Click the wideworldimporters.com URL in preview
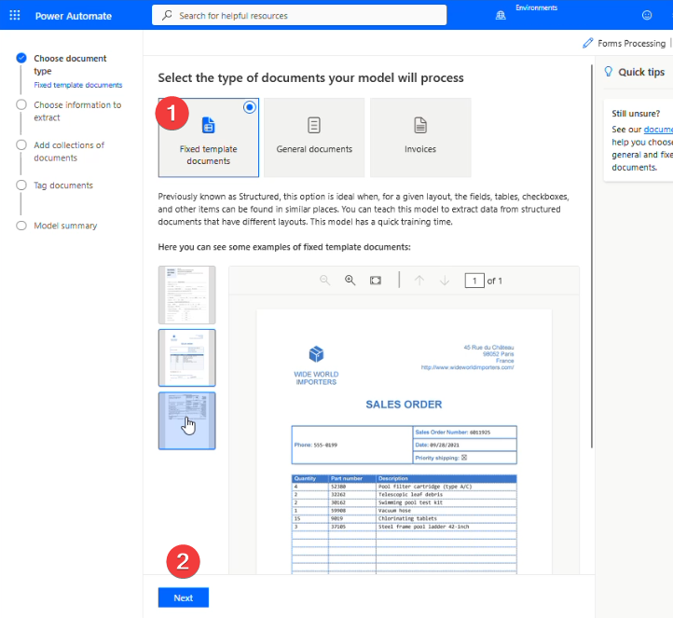 (x=467, y=367)
